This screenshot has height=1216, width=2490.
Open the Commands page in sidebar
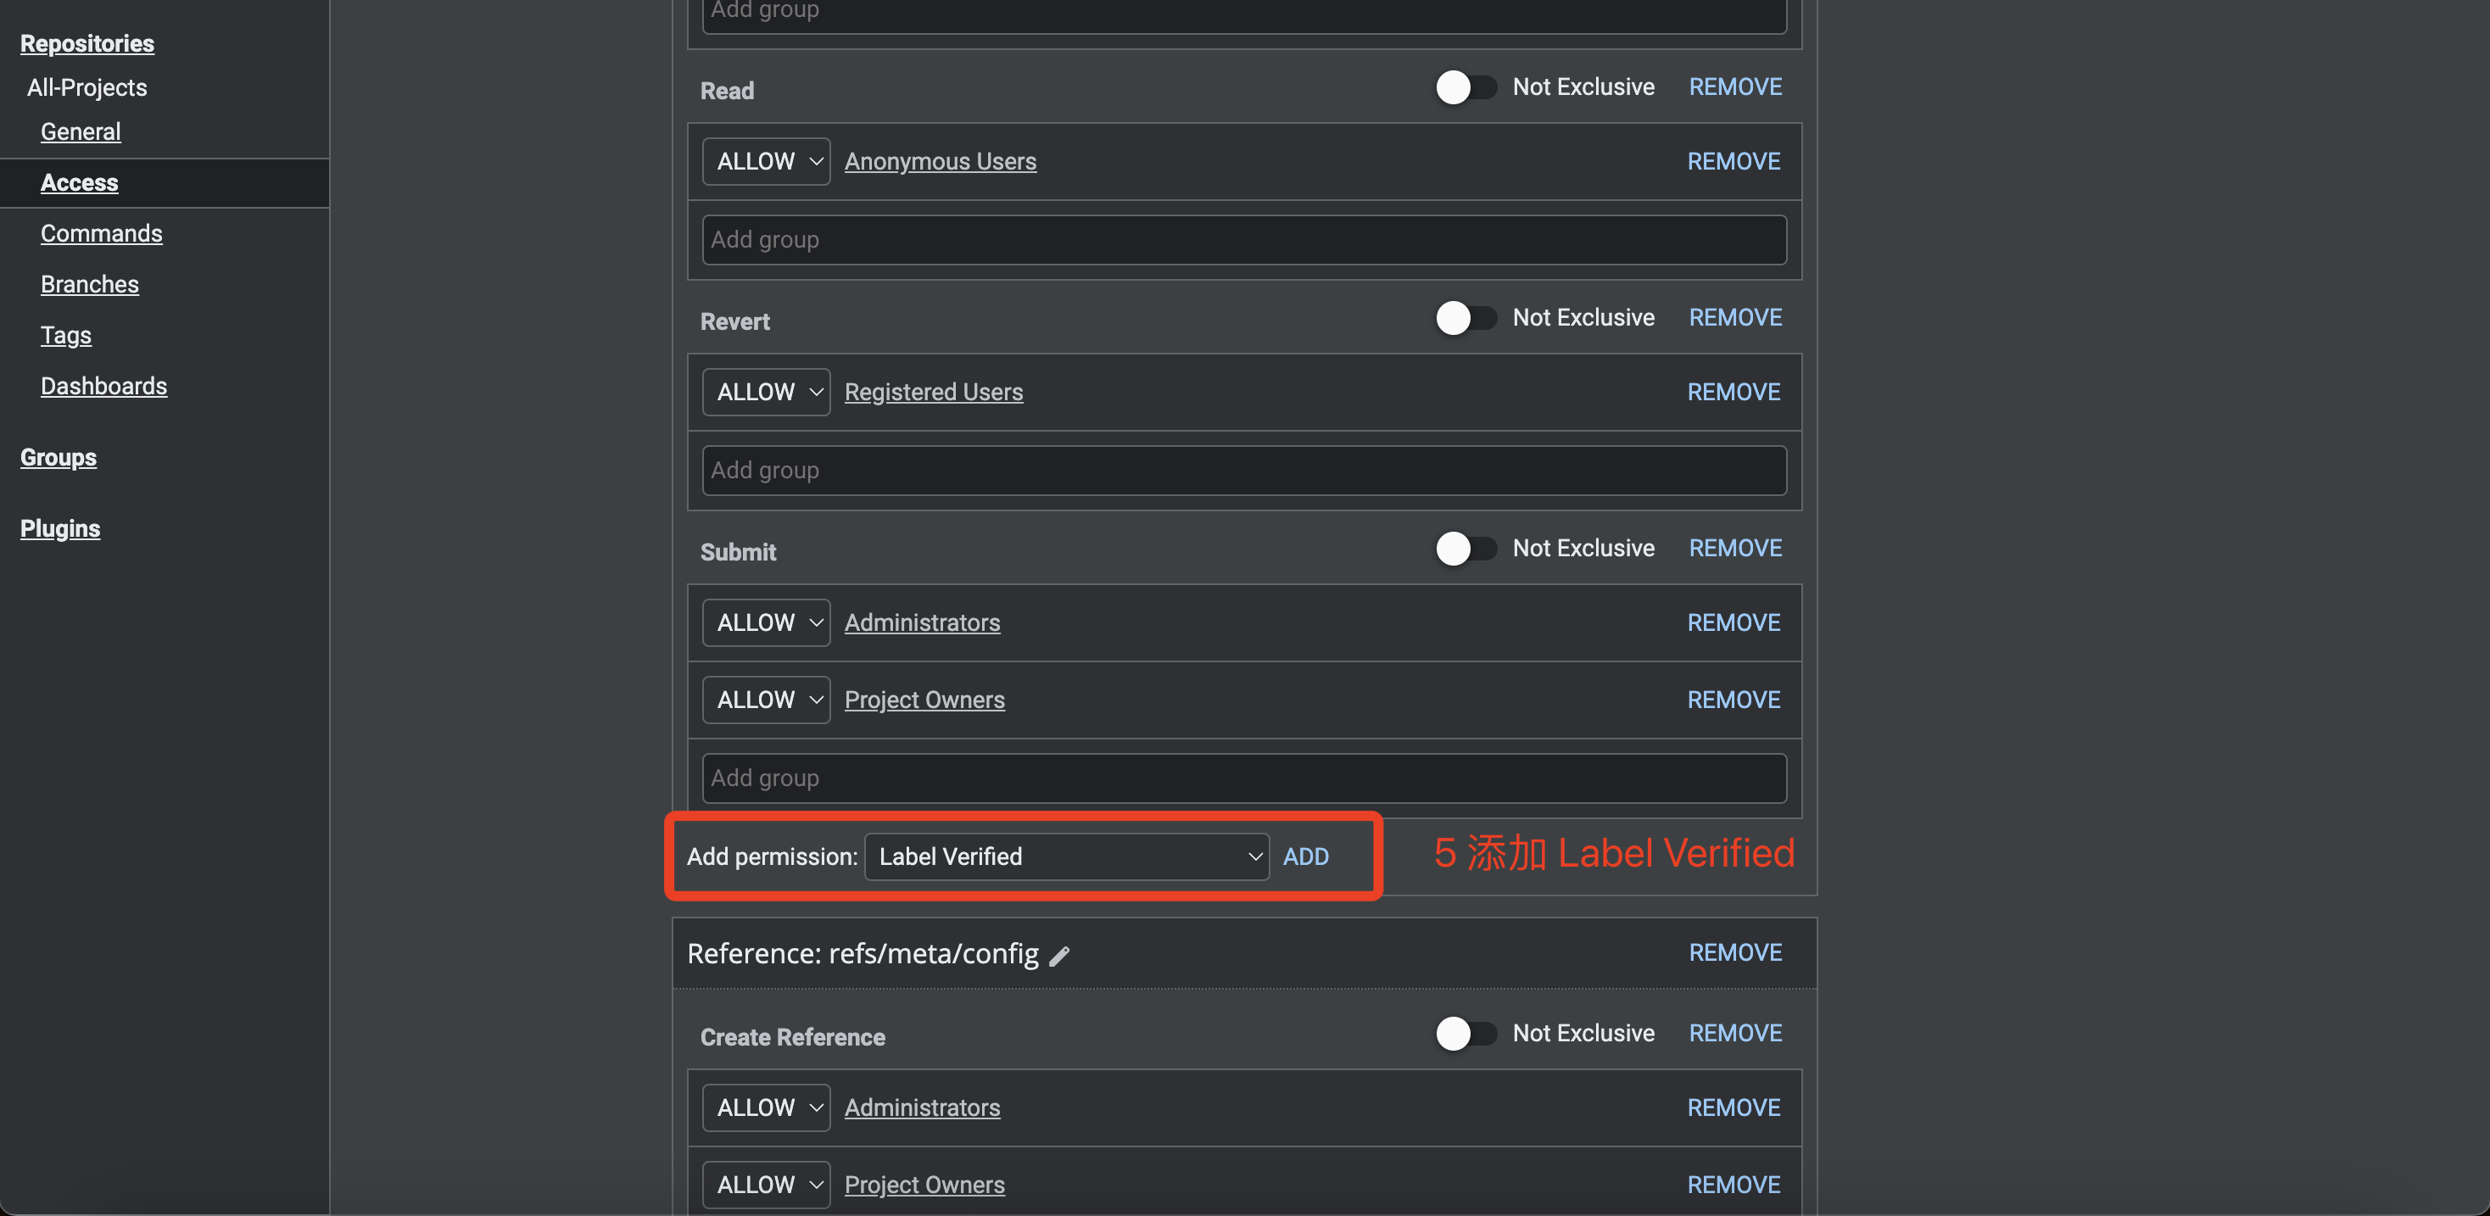(102, 234)
